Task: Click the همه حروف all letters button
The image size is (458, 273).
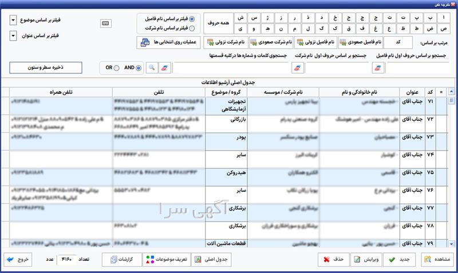Action: point(219,23)
